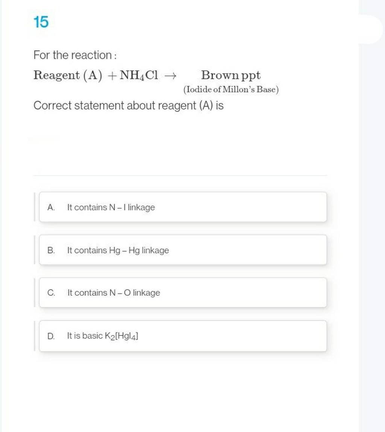Click the question number 15
The image size is (385, 432).
(x=41, y=23)
